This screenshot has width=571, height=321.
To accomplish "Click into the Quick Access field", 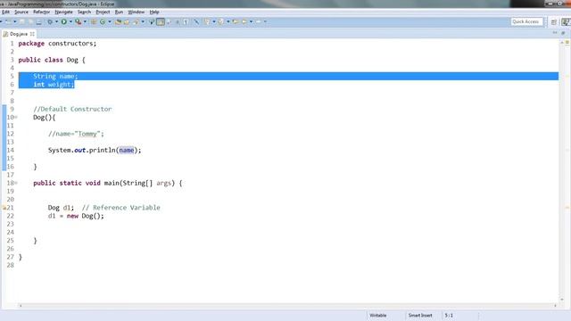I will click(x=526, y=21).
